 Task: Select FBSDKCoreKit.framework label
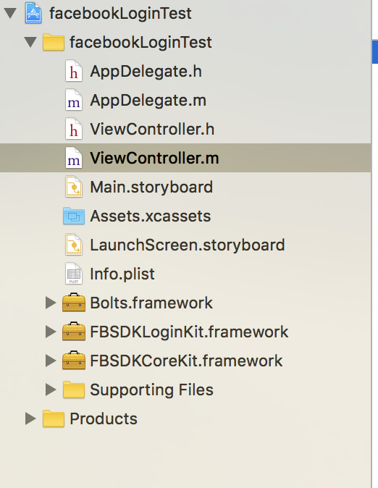click(x=186, y=361)
